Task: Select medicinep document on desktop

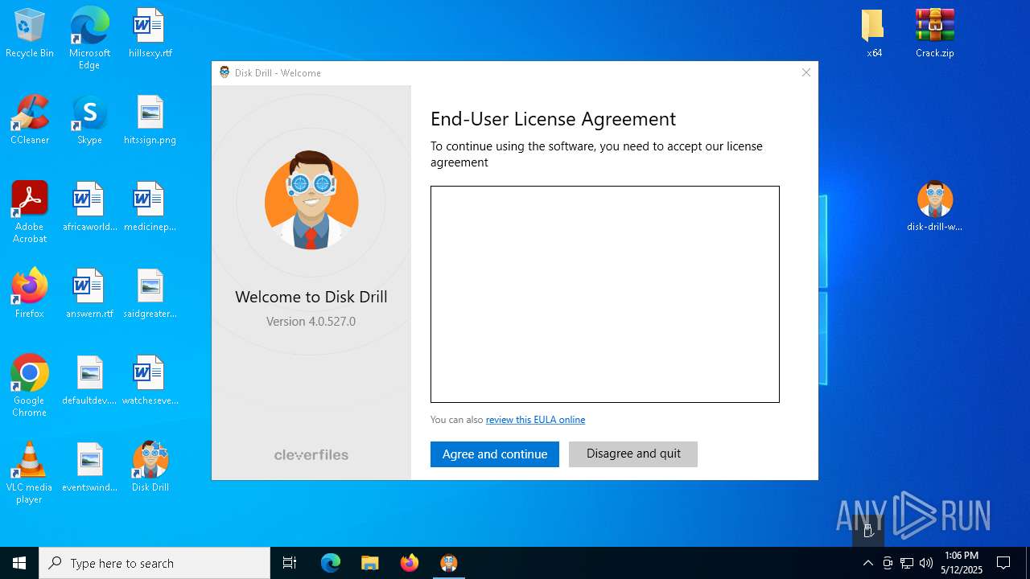Action: [150, 207]
